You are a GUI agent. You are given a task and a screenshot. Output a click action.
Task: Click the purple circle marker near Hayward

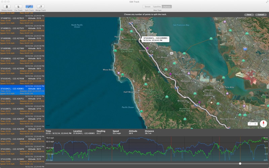click(225, 22)
